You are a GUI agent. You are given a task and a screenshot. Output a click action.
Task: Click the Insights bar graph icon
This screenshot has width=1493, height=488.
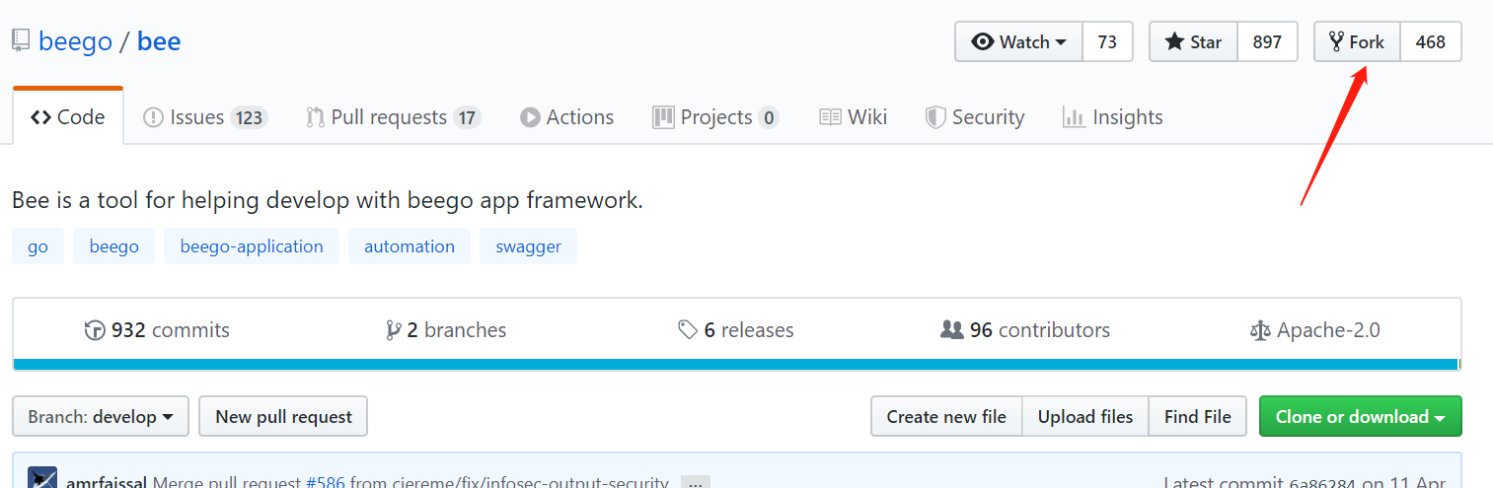(x=1074, y=117)
